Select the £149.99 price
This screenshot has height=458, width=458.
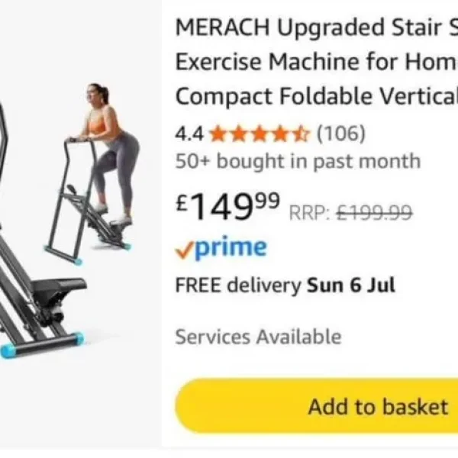227,206
